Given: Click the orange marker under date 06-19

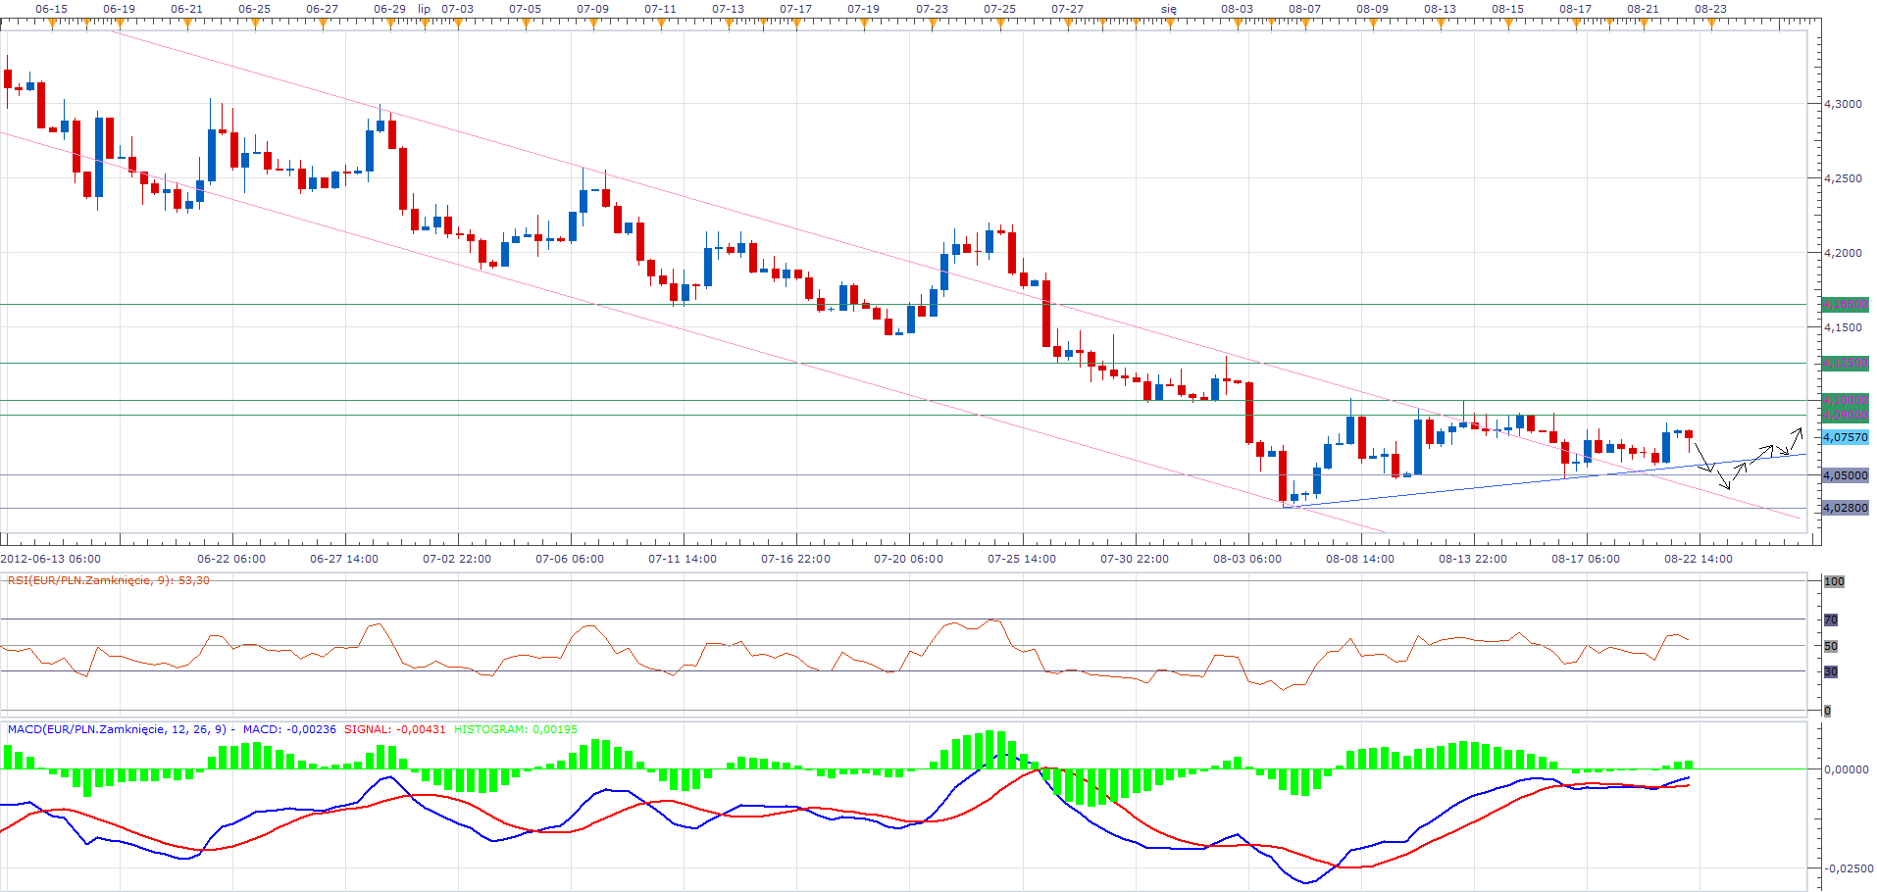Looking at the screenshot, I should click(x=120, y=23).
